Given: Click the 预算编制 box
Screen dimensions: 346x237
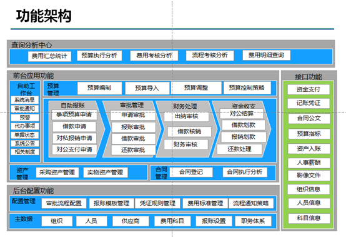Looking at the screenshot, I should (x=99, y=88).
